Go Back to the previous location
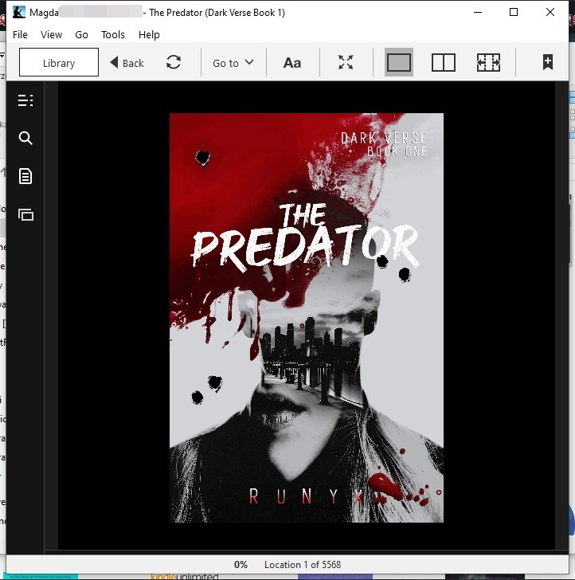The image size is (575, 580). (127, 63)
